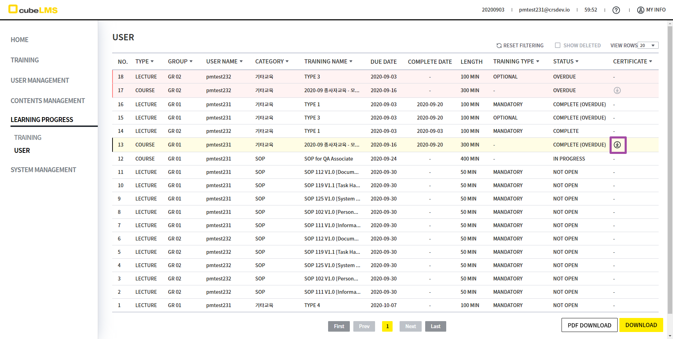The width and height of the screenshot is (673, 339).
Task: Open the help question mark icon
Action: pos(616,10)
